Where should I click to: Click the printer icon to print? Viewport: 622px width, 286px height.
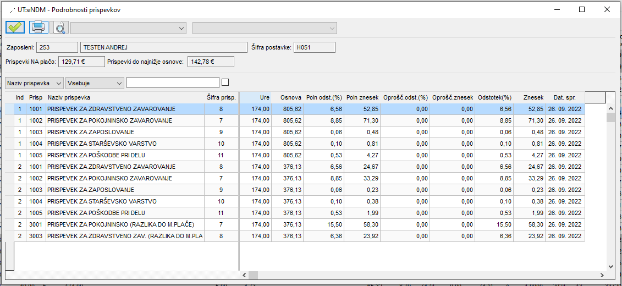38,28
